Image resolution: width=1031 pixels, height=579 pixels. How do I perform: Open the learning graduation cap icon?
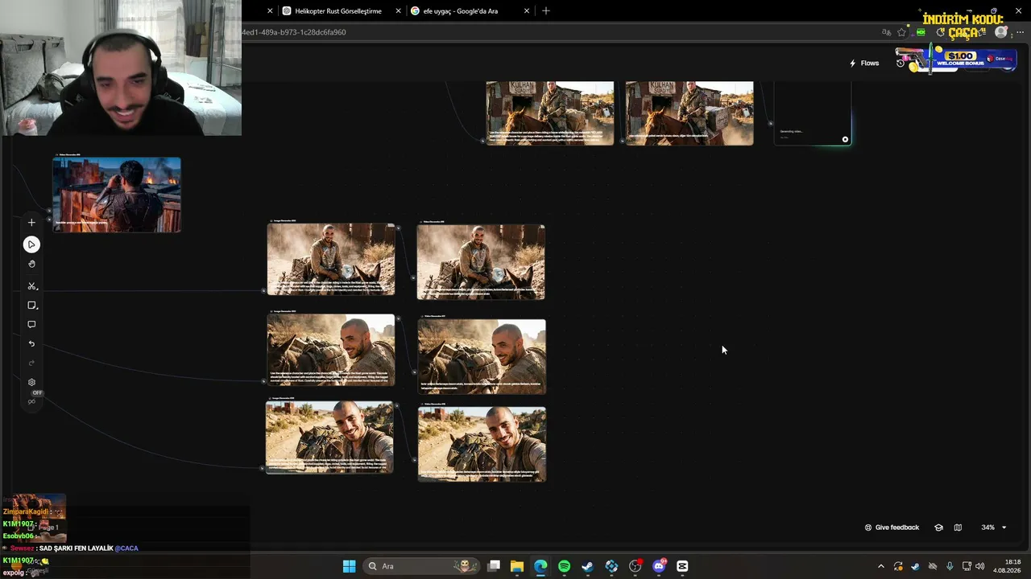tap(938, 528)
